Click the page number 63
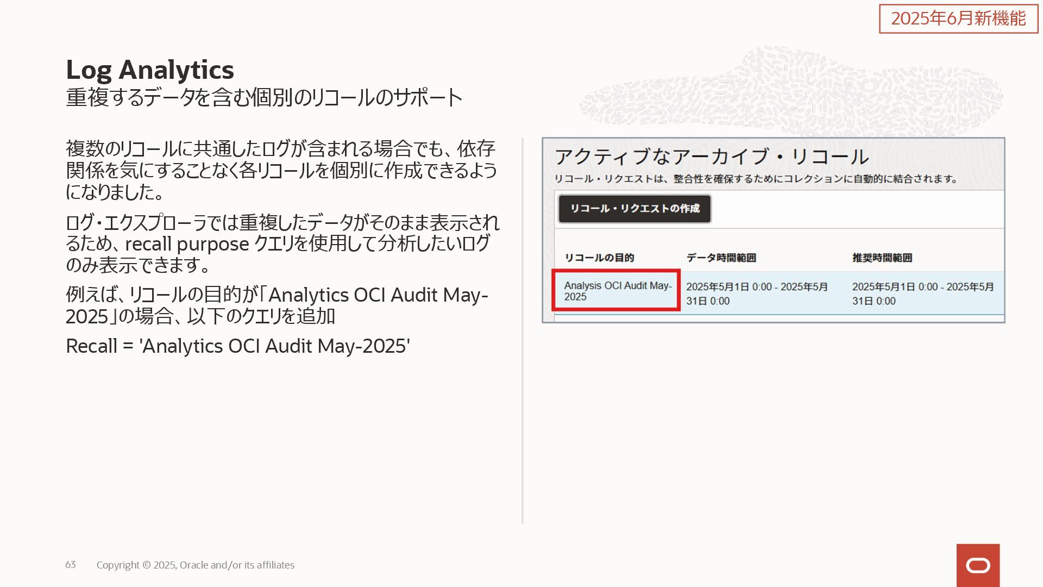 click(x=71, y=565)
